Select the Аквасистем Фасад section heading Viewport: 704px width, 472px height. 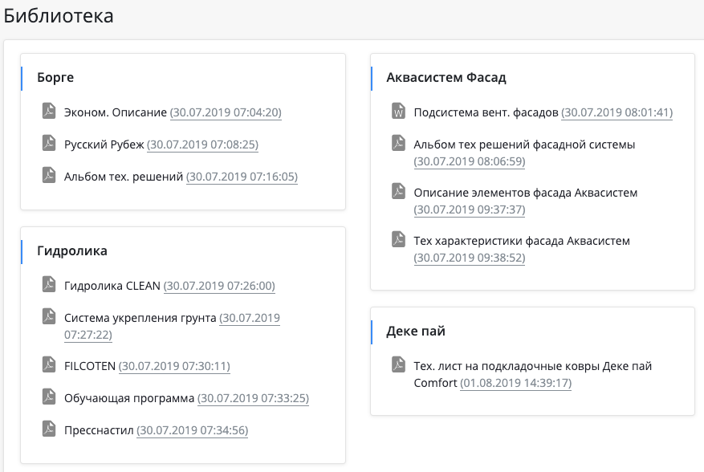point(446,78)
